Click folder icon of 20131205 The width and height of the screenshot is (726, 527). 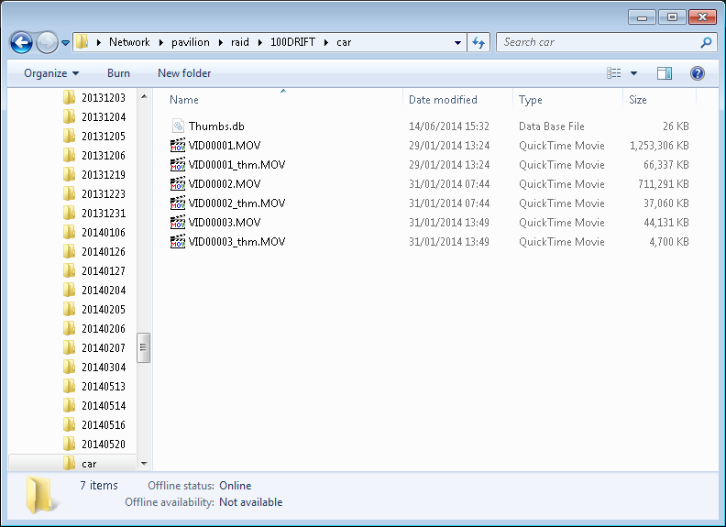click(69, 136)
